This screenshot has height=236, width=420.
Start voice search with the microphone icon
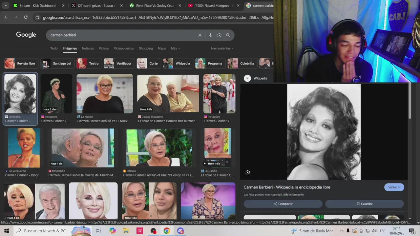click(x=211, y=35)
